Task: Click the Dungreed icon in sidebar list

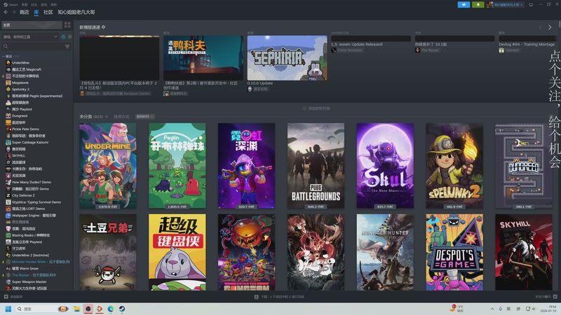Action: [x=8, y=115]
